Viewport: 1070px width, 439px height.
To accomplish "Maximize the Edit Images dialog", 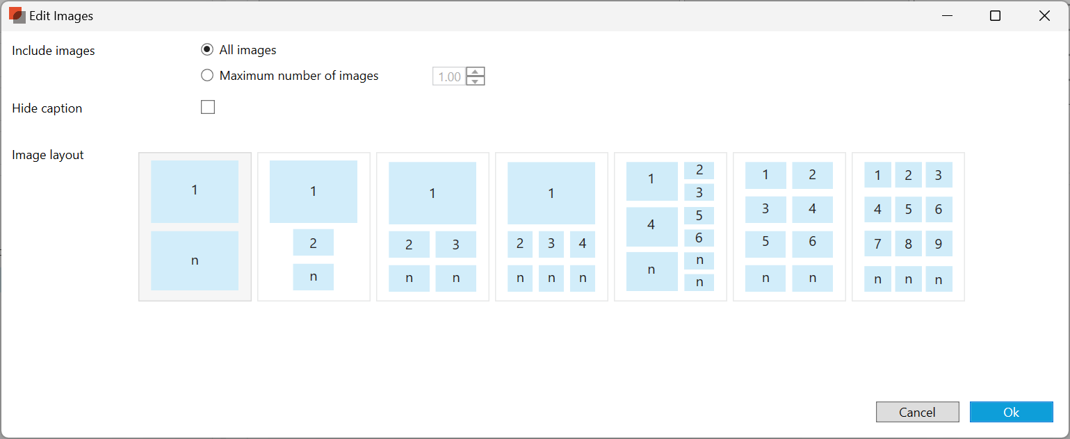I will click(x=995, y=16).
